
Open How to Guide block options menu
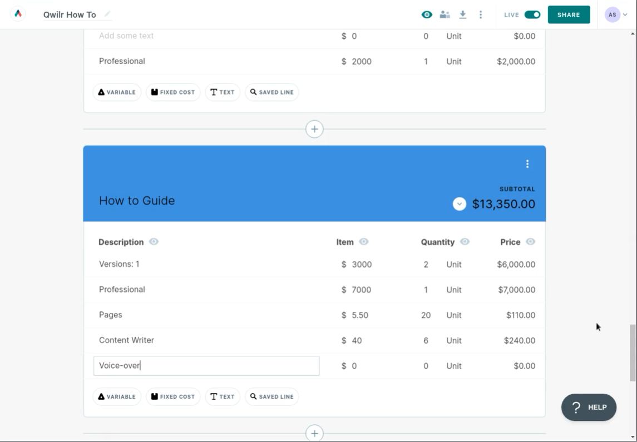point(527,163)
